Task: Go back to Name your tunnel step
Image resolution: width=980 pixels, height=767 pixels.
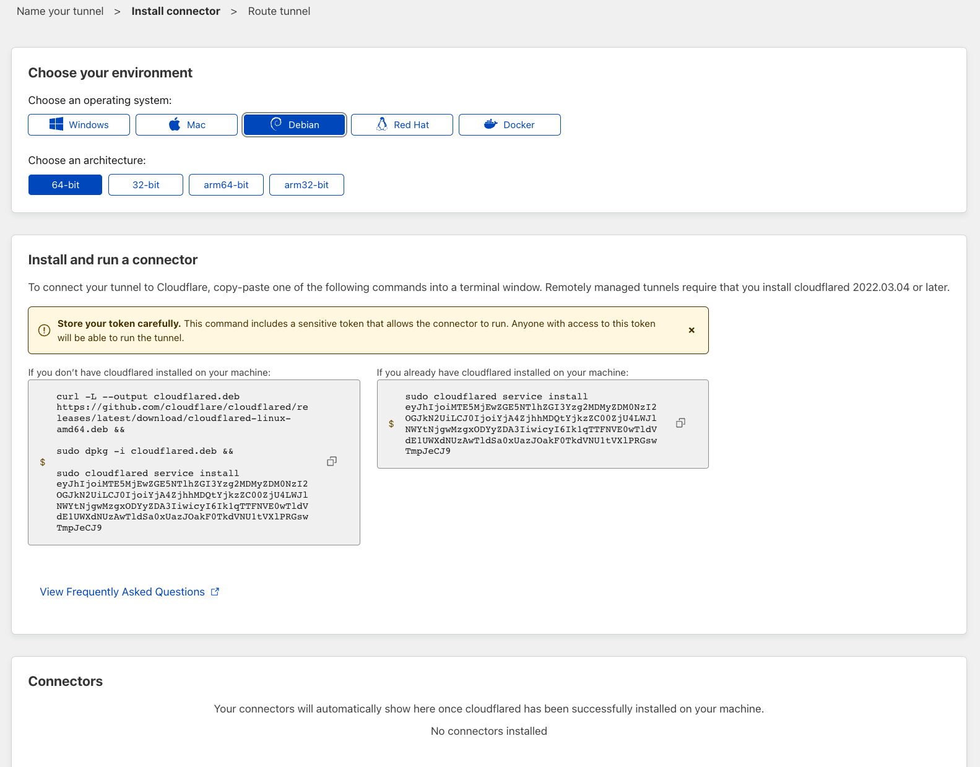Action: pyautogui.click(x=60, y=11)
